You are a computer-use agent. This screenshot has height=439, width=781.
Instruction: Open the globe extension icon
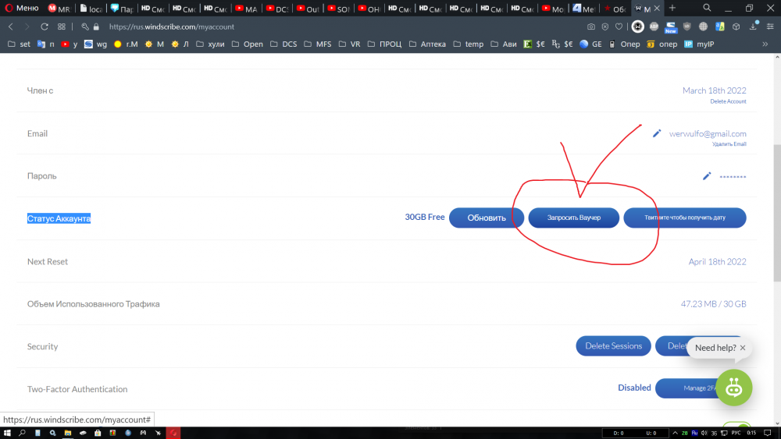point(703,27)
